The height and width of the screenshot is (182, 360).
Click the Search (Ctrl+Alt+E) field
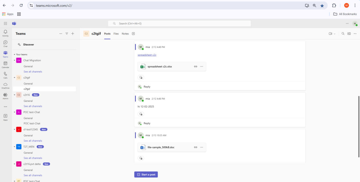click(x=179, y=23)
